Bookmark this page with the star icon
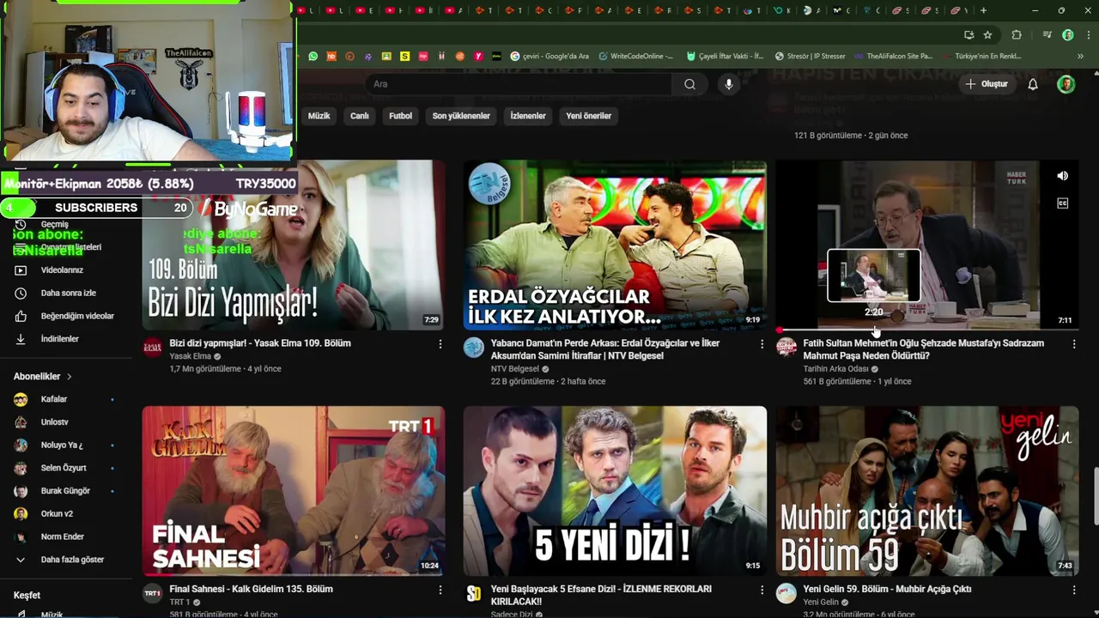Image resolution: width=1099 pixels, height=618 pixels. click(x=987, y=34)
